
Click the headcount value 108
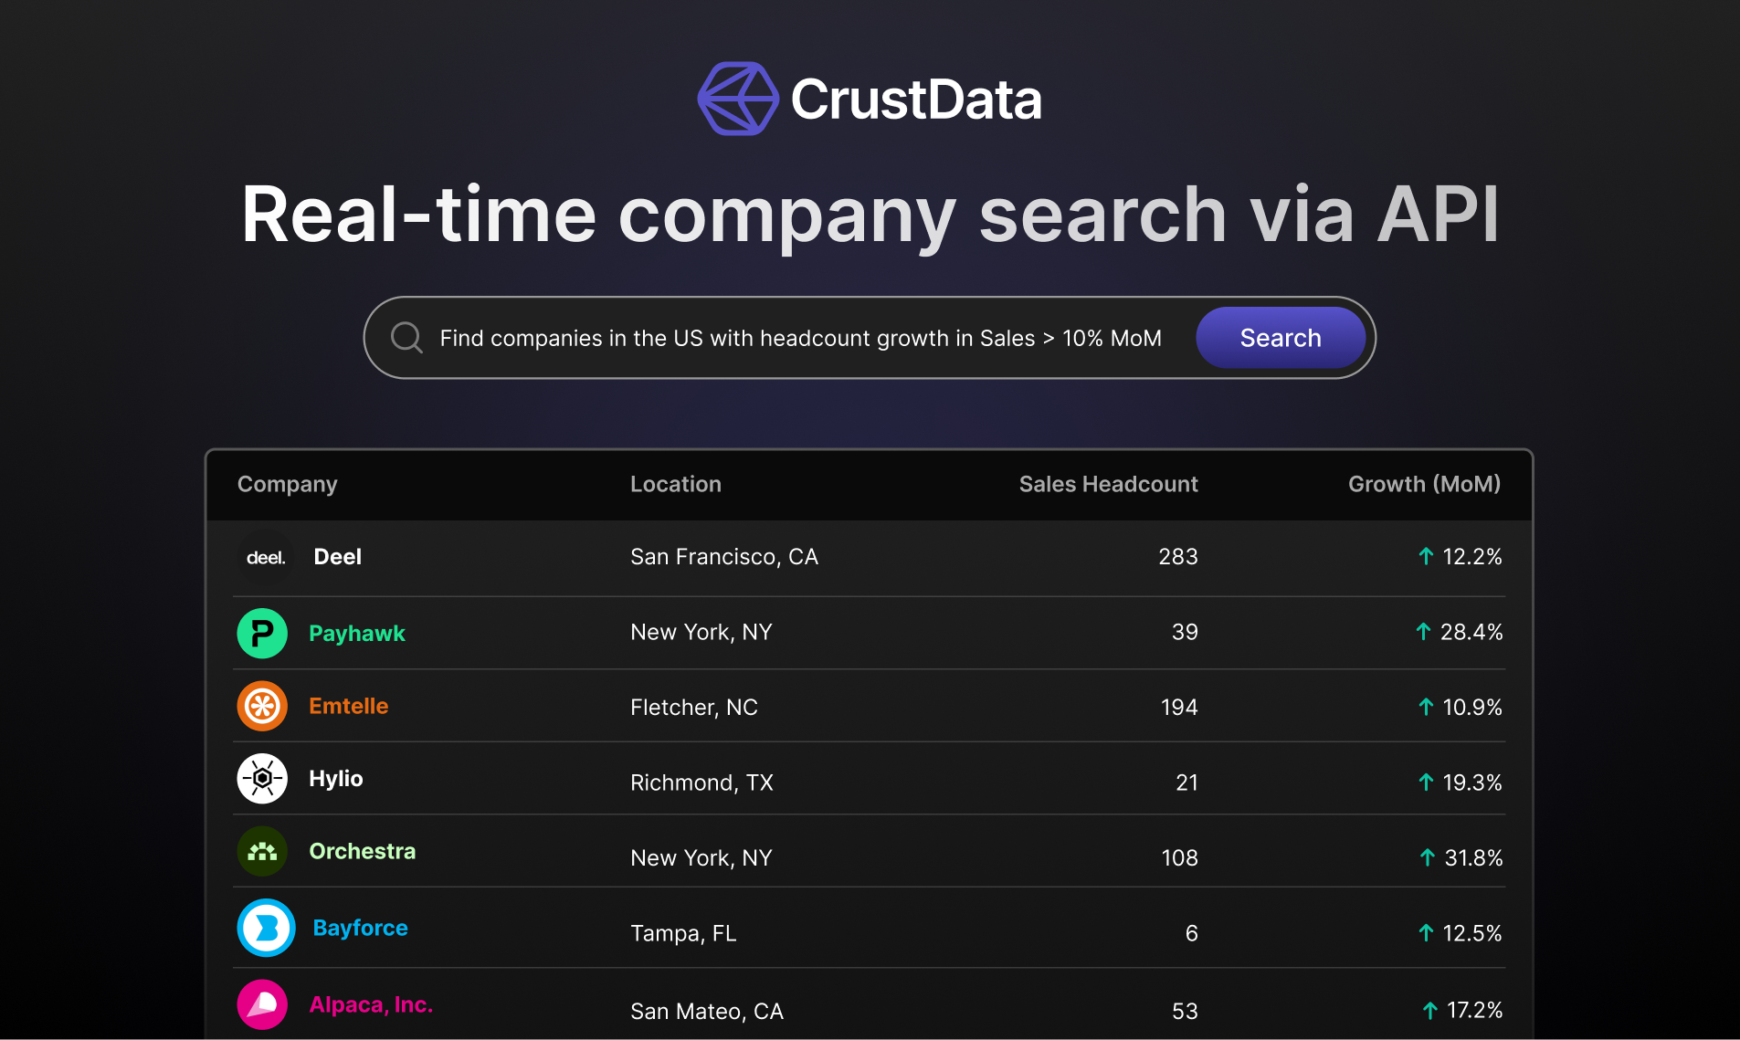point(1179,858)
